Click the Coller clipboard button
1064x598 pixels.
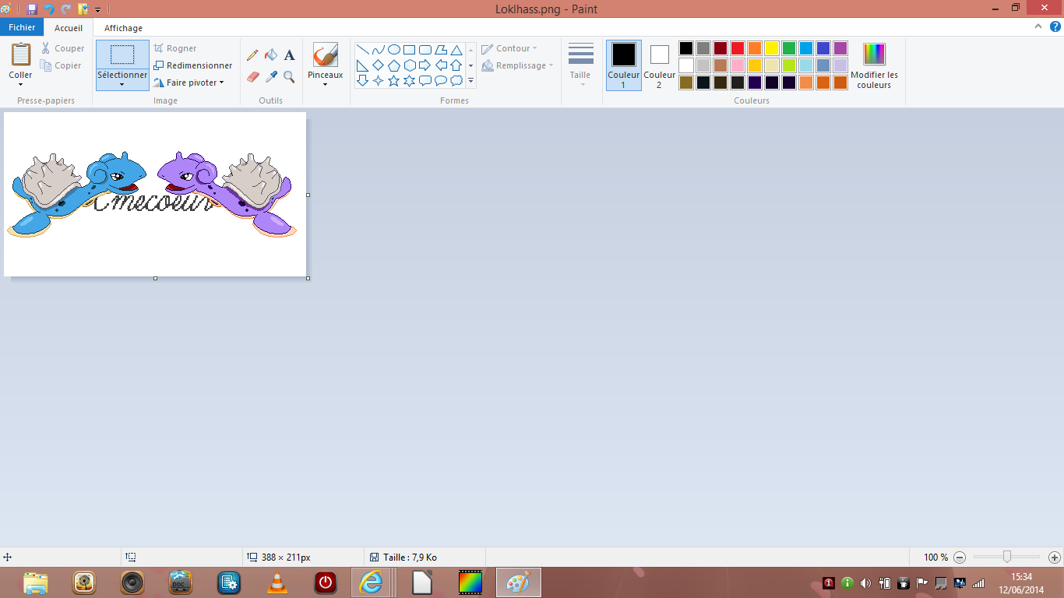pyautogui.click(x=20, y=55)
